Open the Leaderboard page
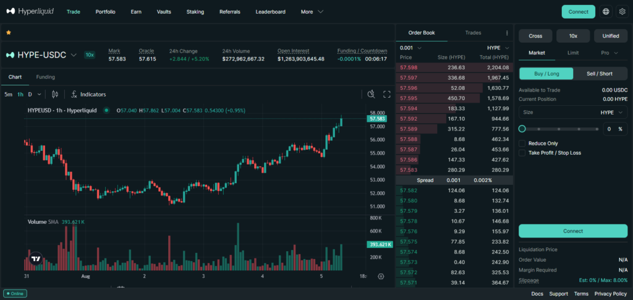 (271, 12)
